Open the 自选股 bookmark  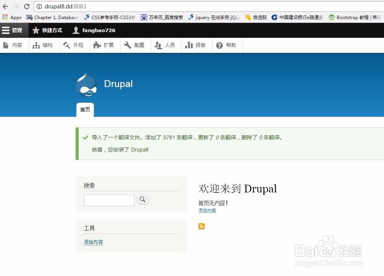pos(256,17)
